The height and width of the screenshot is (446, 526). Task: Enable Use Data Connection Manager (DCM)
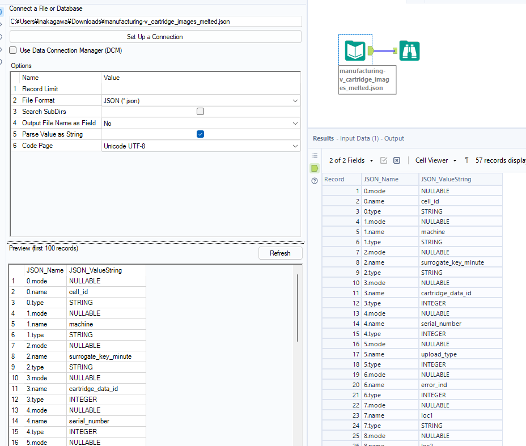tap(13, 50)
